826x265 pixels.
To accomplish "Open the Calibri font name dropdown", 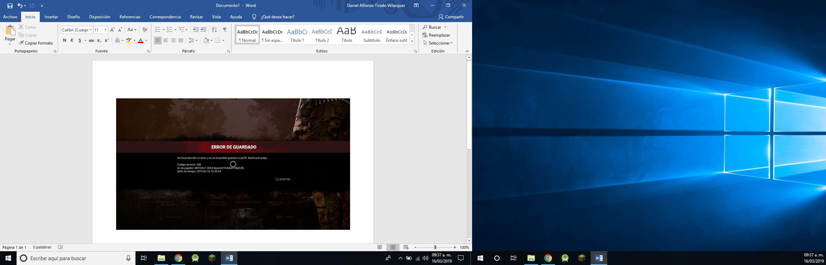I will pyautogui.click(x=91, y=30).
